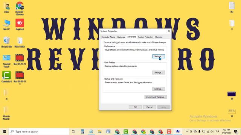The image size is (241, 135).
Task: Select the AnyDesk desktop icon
Action: [x=20, y=24]
